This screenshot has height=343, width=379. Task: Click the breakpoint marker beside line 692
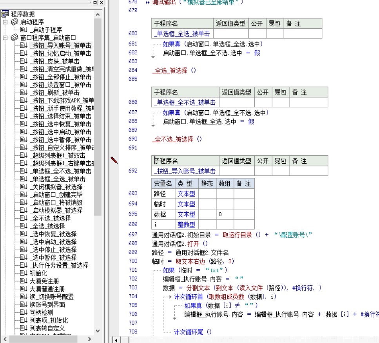[x=114, y=160]
